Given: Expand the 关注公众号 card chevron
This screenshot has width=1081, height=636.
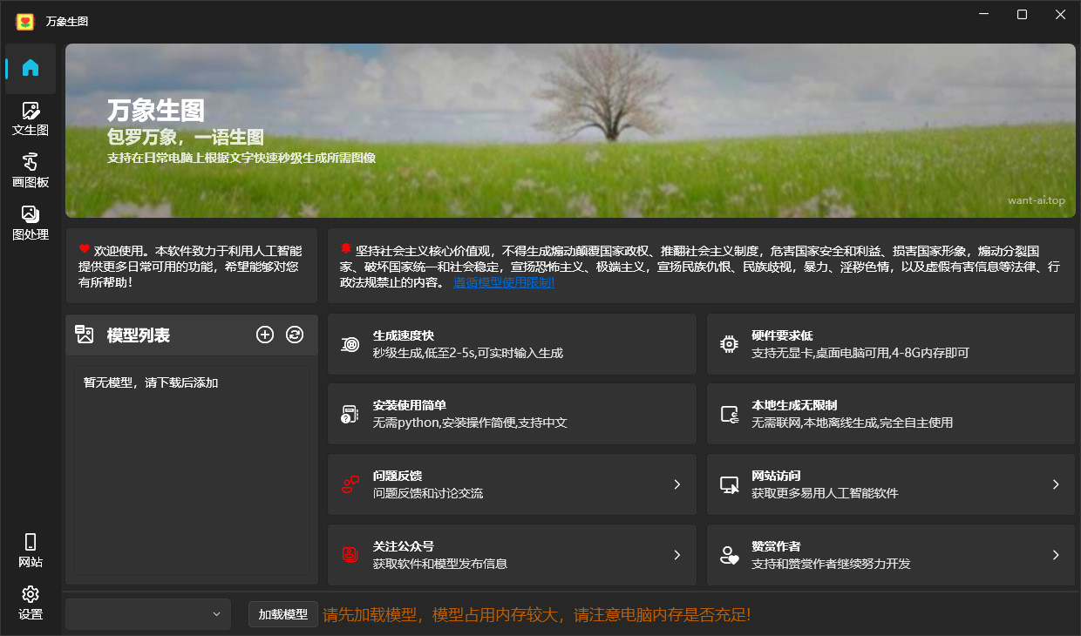Looking at the screenshot, I should 677,554.
